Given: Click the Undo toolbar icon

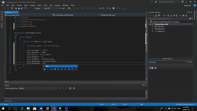Looking at the screenshot, I should [26, 8].
